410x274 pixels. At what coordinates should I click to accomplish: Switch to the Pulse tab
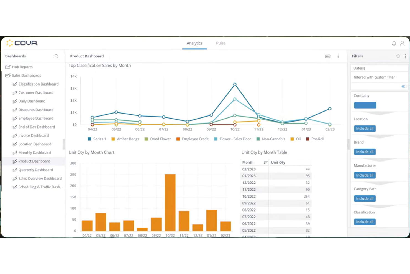[x=221, y=43]
